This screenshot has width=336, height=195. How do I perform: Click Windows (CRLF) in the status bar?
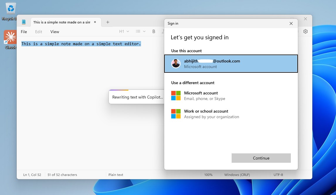click(x=237, y=174)
